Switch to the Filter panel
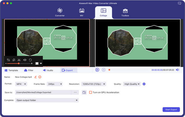The image size is (185, 117). pos(29,70)
